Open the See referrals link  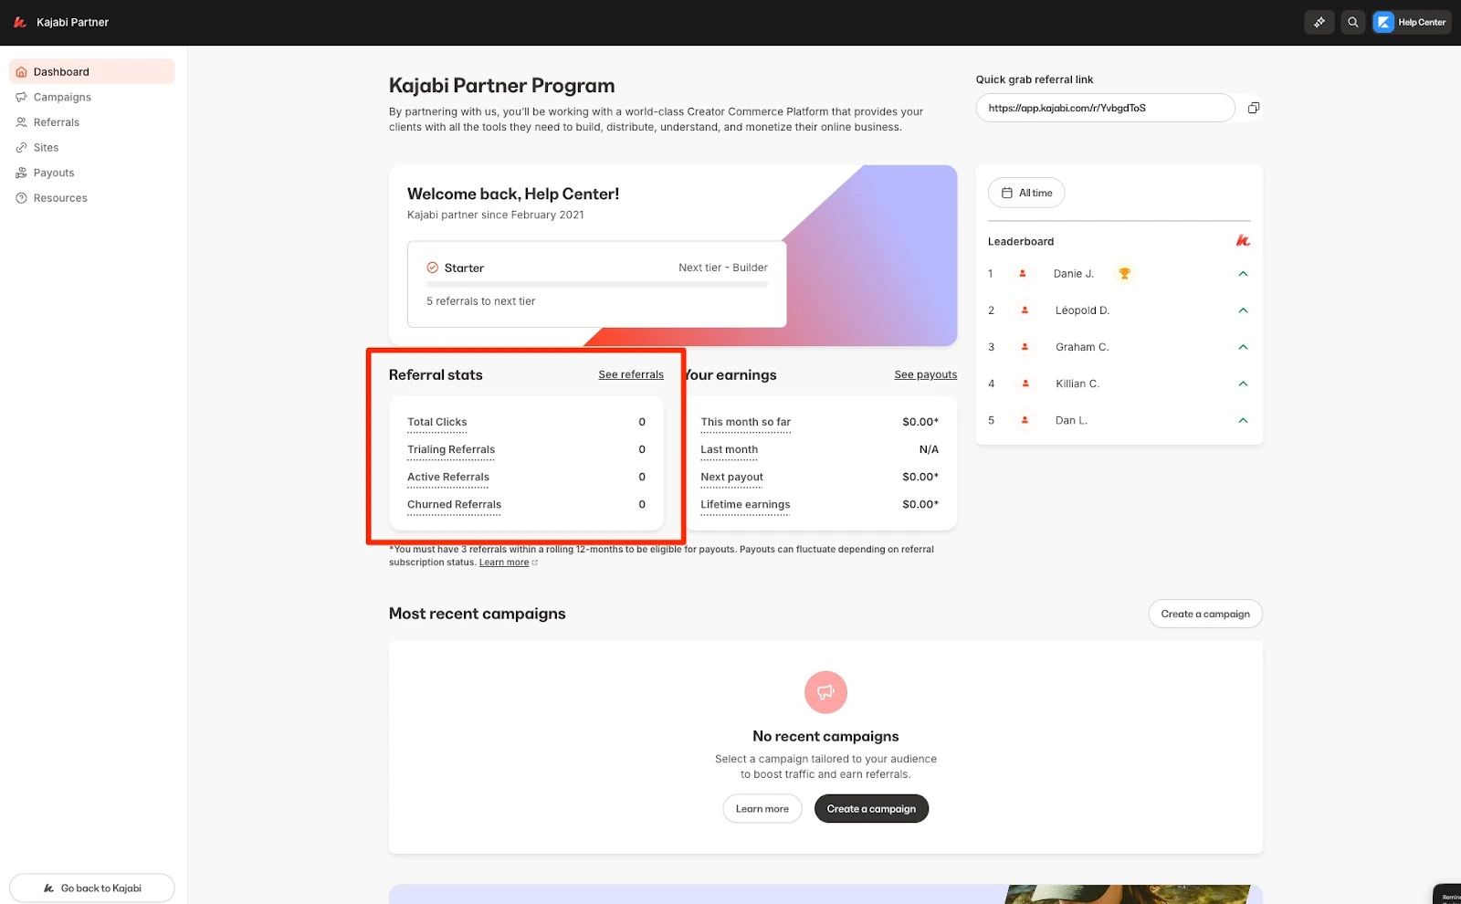pos(631,374)
